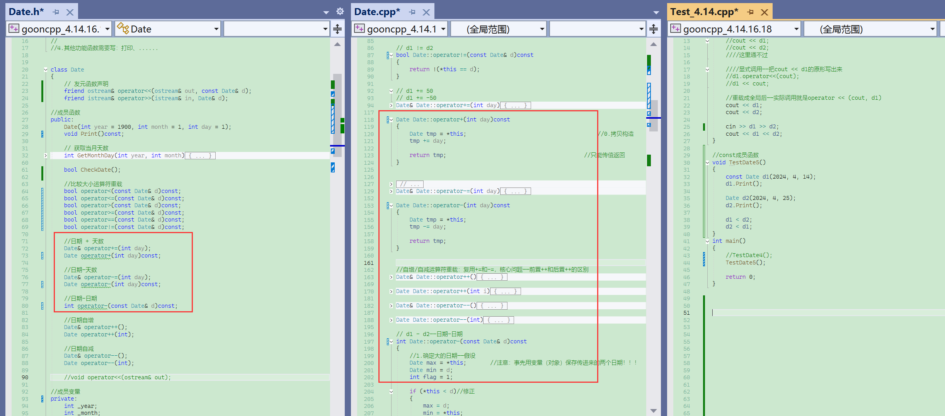Collapse the operator!= function in Date.cpp

[x=391, y=55]
